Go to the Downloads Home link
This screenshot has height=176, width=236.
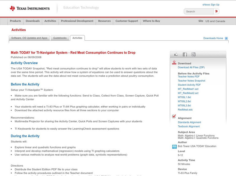tap(213, 38)
